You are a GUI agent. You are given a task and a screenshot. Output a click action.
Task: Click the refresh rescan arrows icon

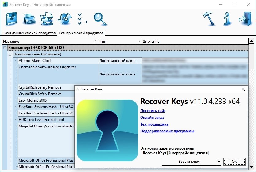tap(65, 19)
